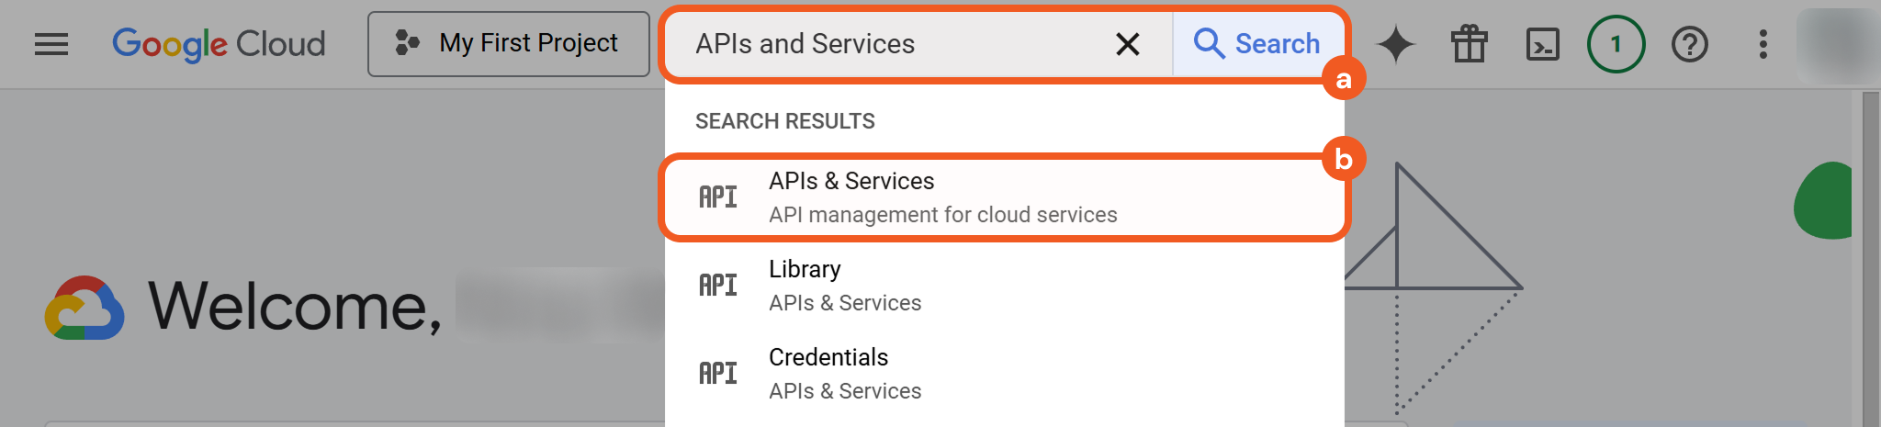Open notifications badge showing 1

pos(1616,44)
